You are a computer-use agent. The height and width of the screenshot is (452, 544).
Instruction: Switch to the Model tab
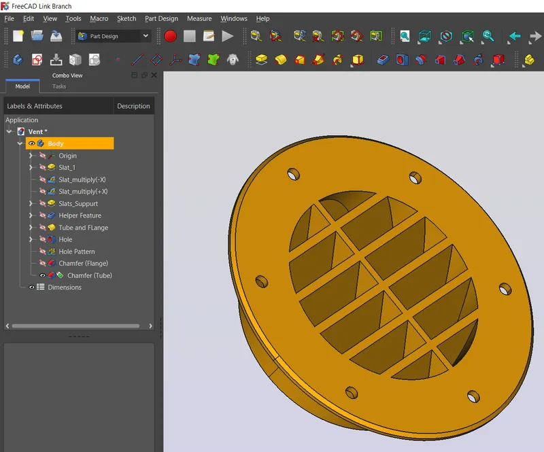click(22, 86)
